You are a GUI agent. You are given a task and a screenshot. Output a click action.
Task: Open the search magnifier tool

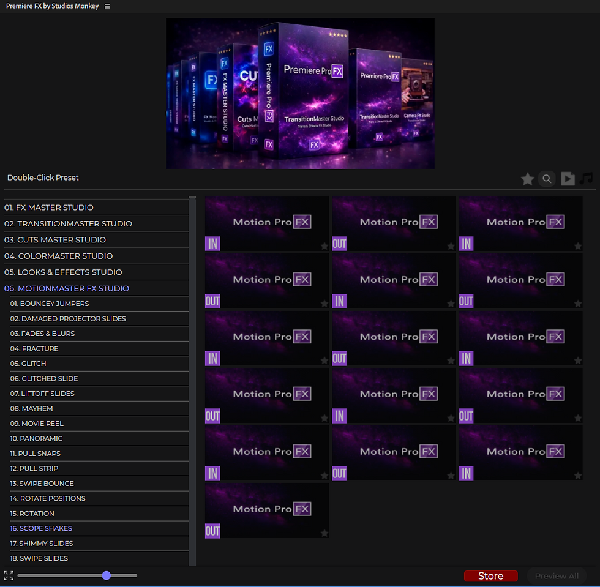click(x=547, y=179)
